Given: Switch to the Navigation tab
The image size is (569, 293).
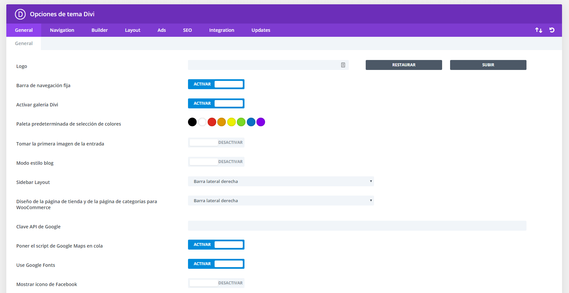Looking at the screenshot, I should tap(62, 30).
